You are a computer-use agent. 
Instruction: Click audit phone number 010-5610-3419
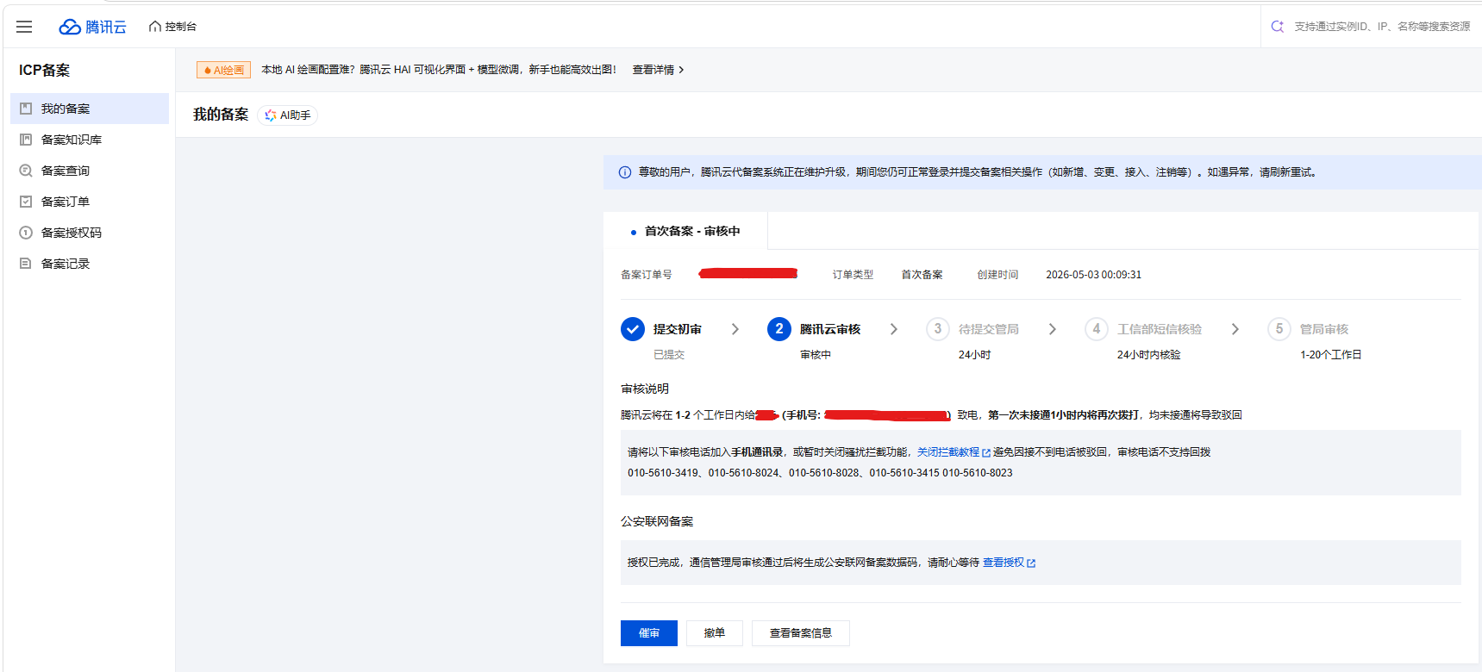coord(663,473)
